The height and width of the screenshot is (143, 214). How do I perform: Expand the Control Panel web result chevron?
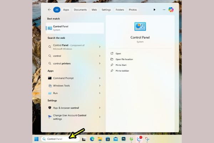coord(100,47)
